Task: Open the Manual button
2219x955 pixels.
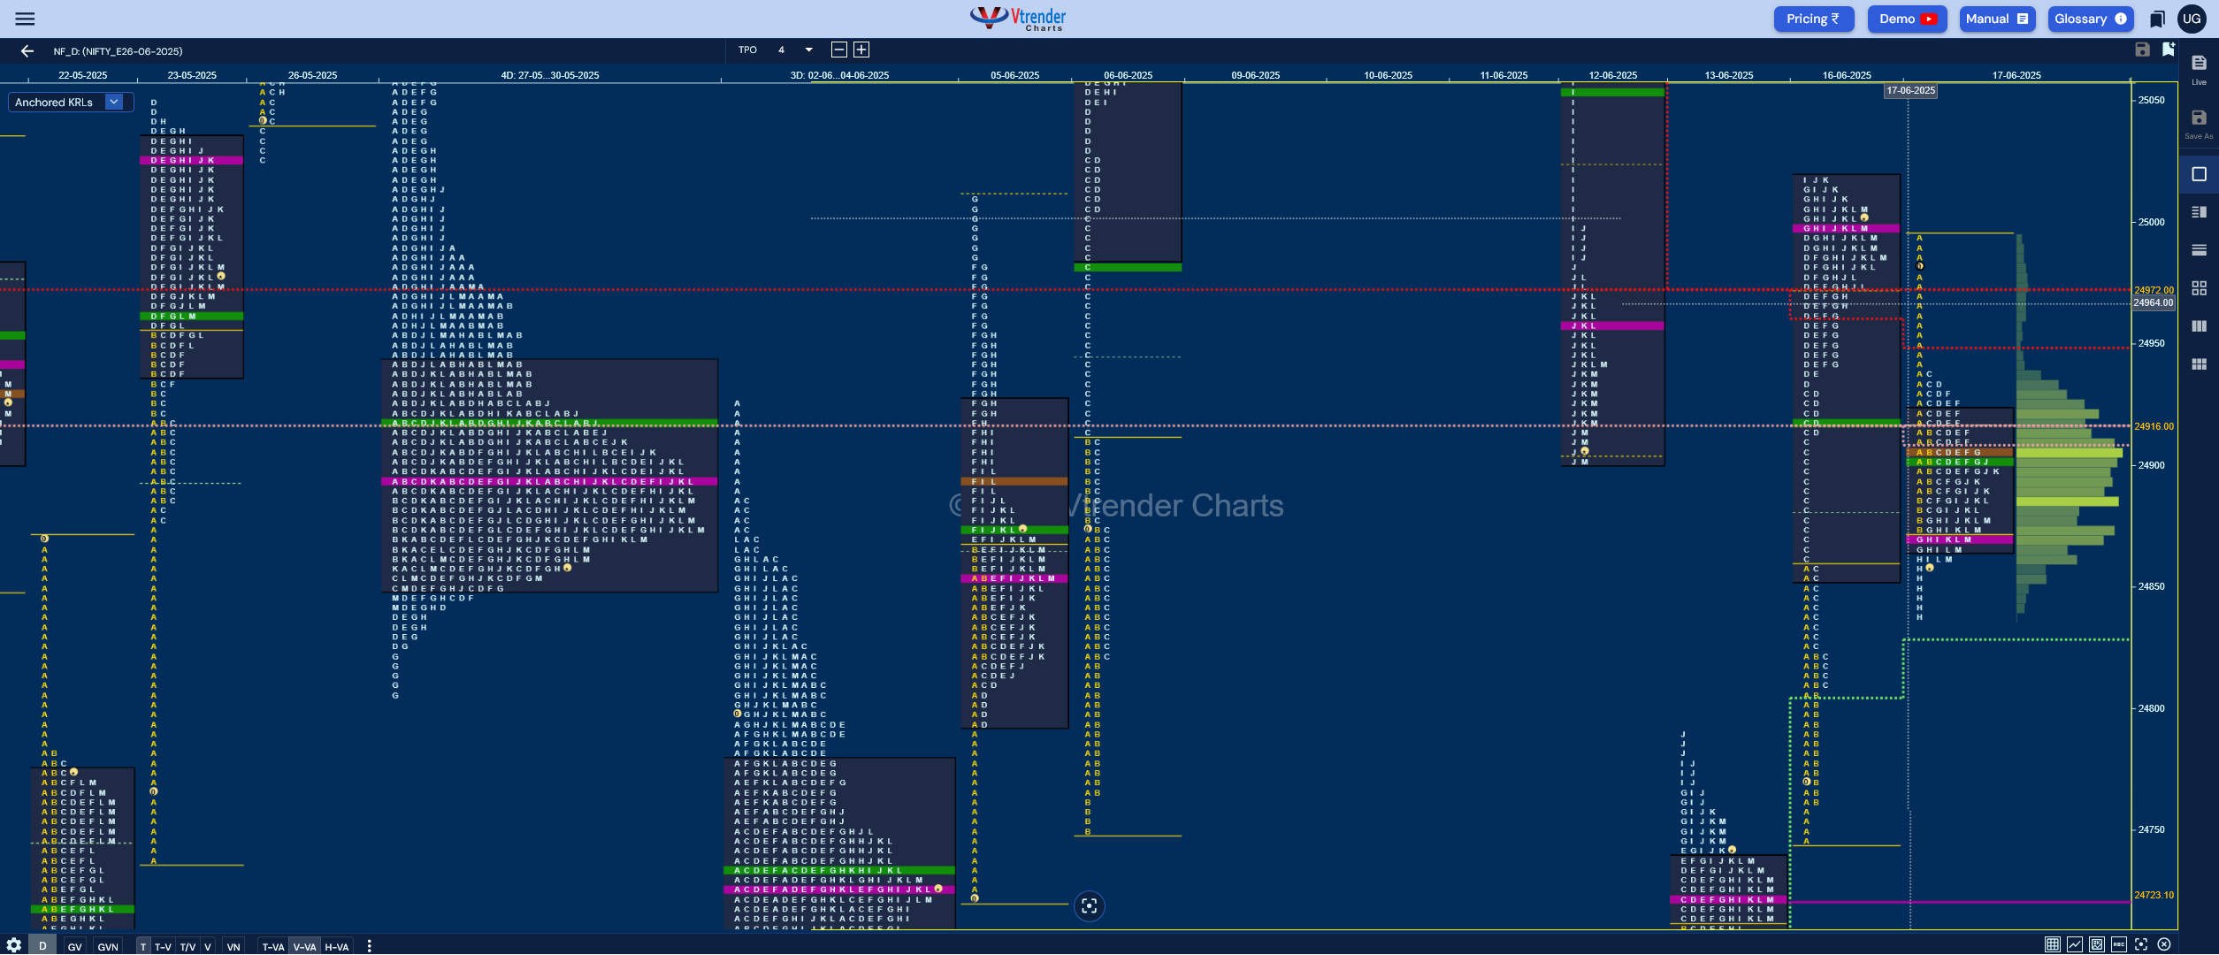Action: point(1997,19)
